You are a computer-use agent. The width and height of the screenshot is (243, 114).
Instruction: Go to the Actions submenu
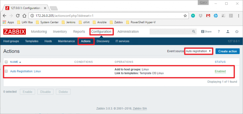tap(86, 41)
